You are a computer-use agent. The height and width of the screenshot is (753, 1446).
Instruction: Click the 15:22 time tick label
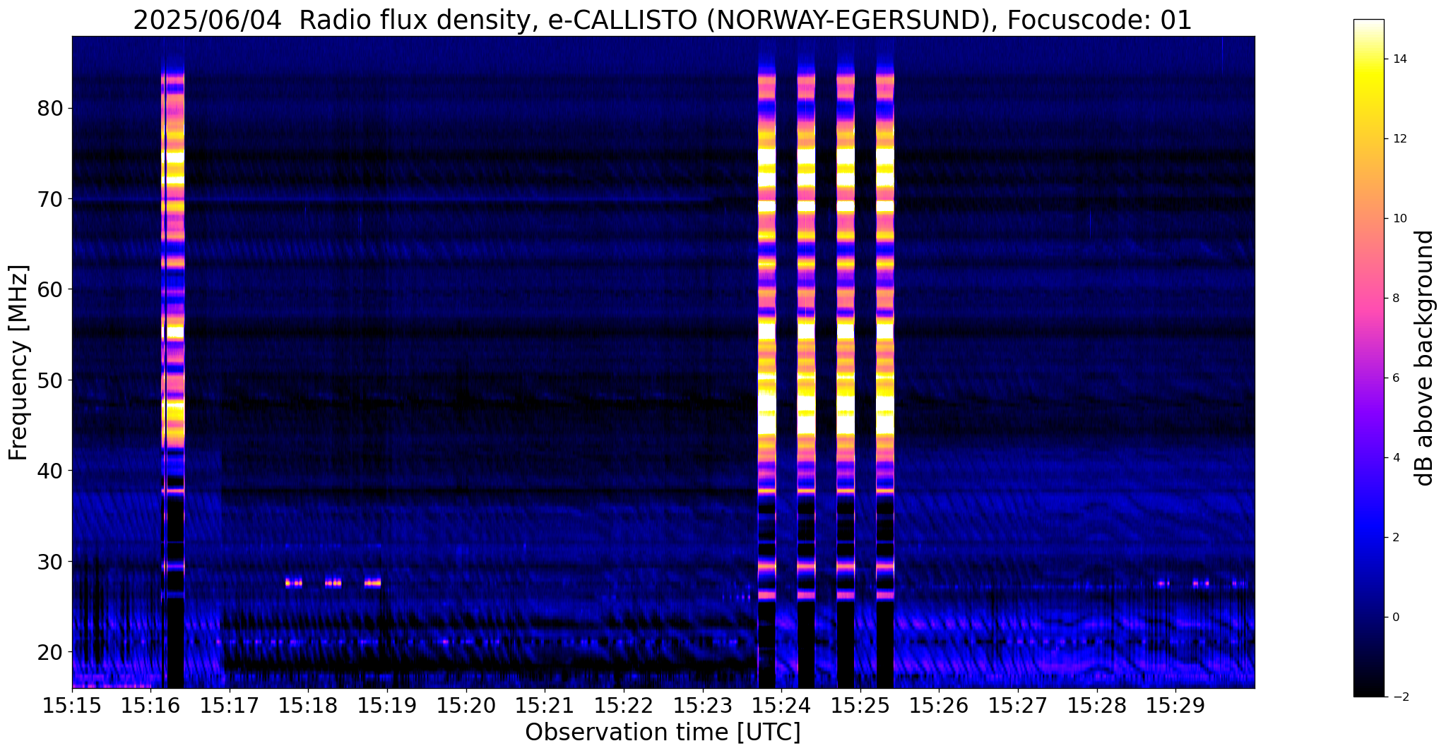(624, 706)
